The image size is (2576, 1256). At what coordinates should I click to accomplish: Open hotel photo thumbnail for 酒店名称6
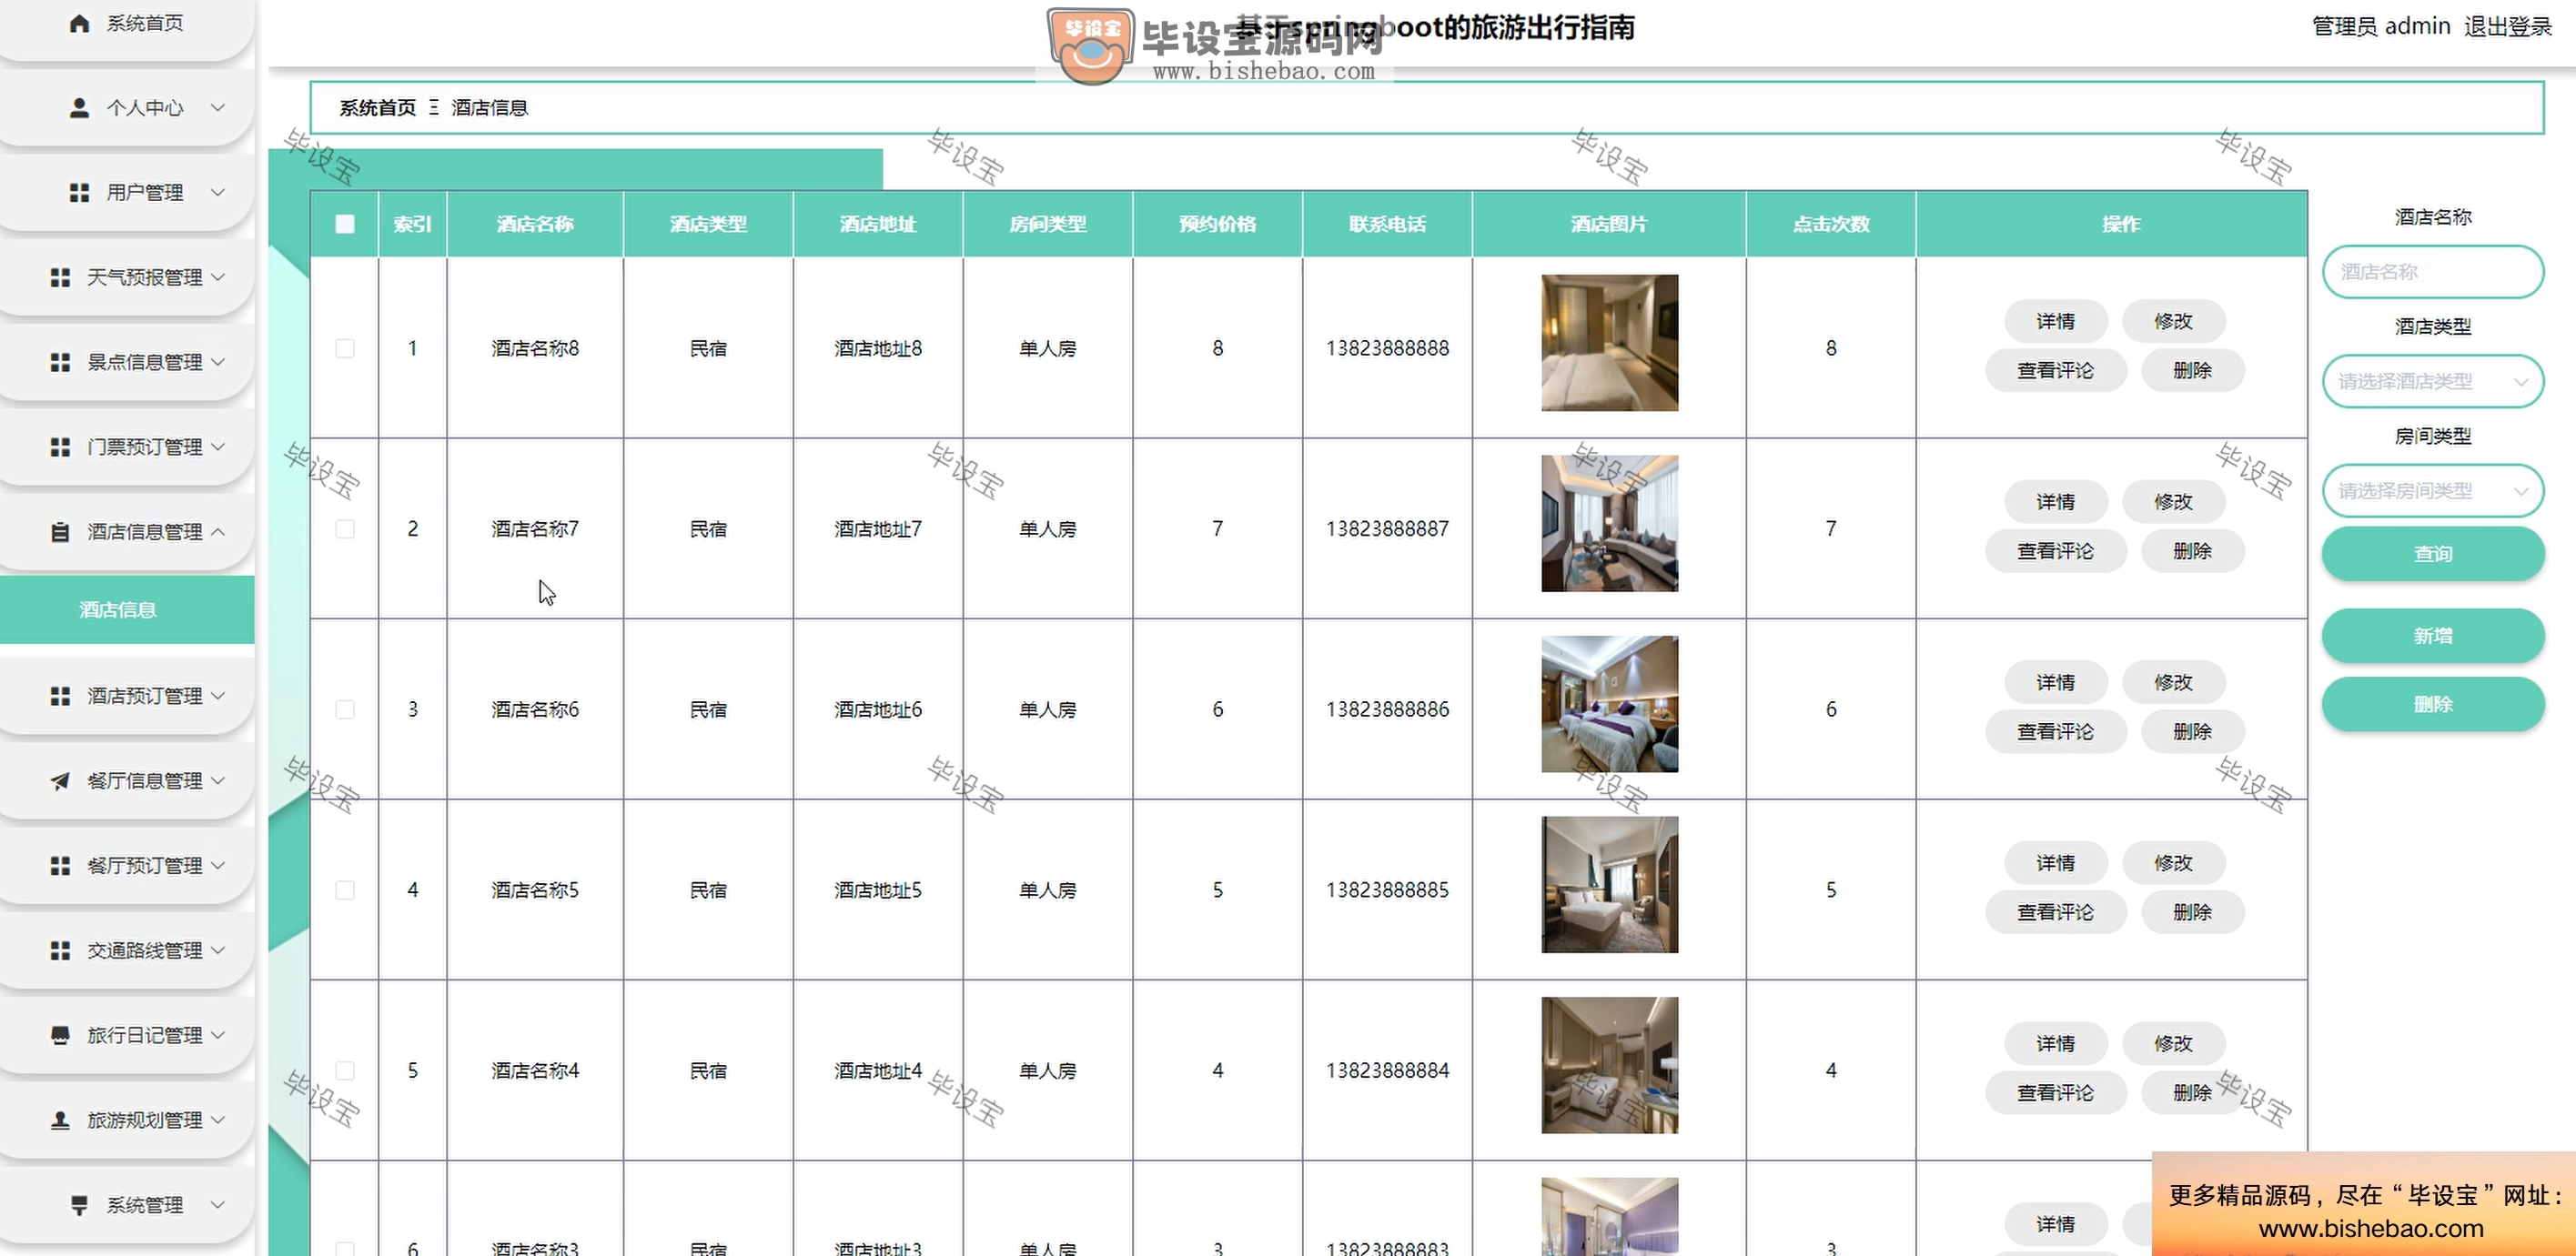click(1610, 705)
